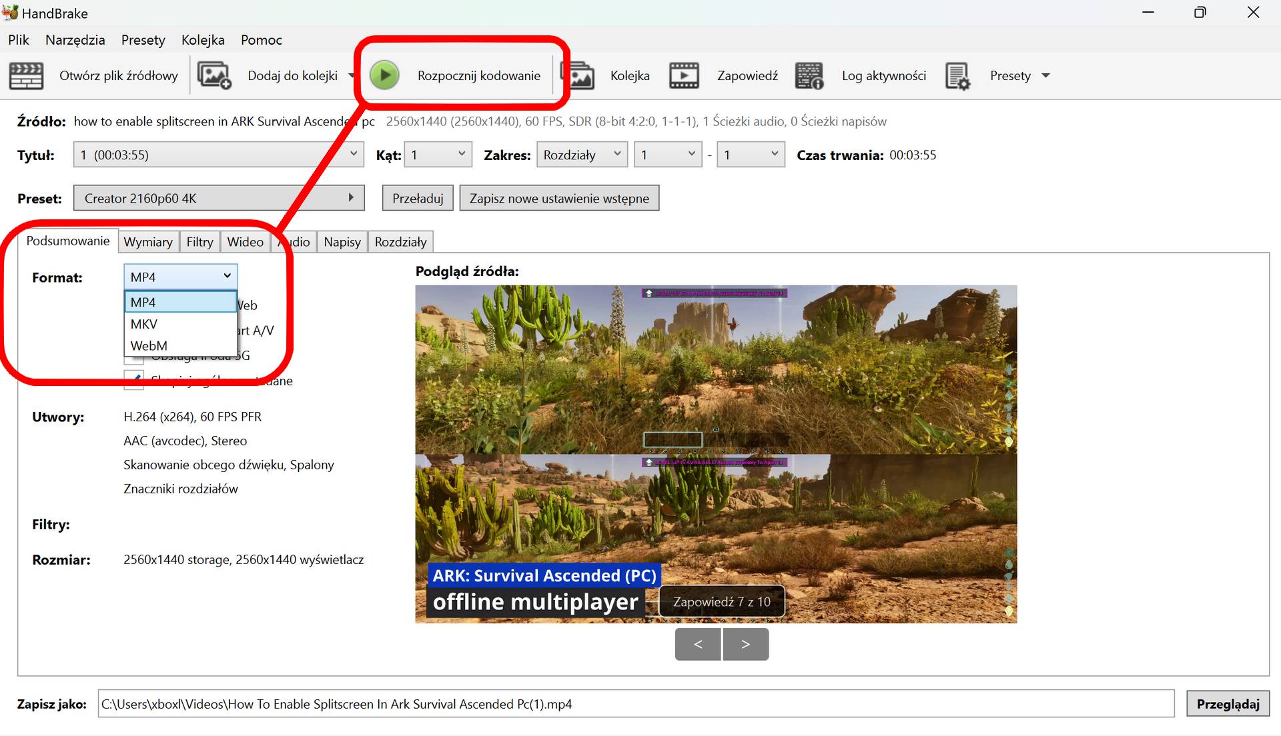1281x736 pixels.
Task: Open the starting chapter dropdown
Action: tap(668, 155)
